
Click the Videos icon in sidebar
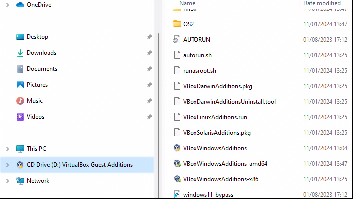click(20, 117)
